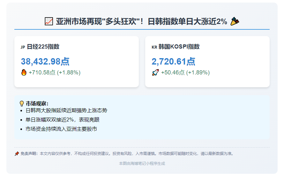Click the +50.46点 (+1.89%) change text
284x184 pixels.
185,73
